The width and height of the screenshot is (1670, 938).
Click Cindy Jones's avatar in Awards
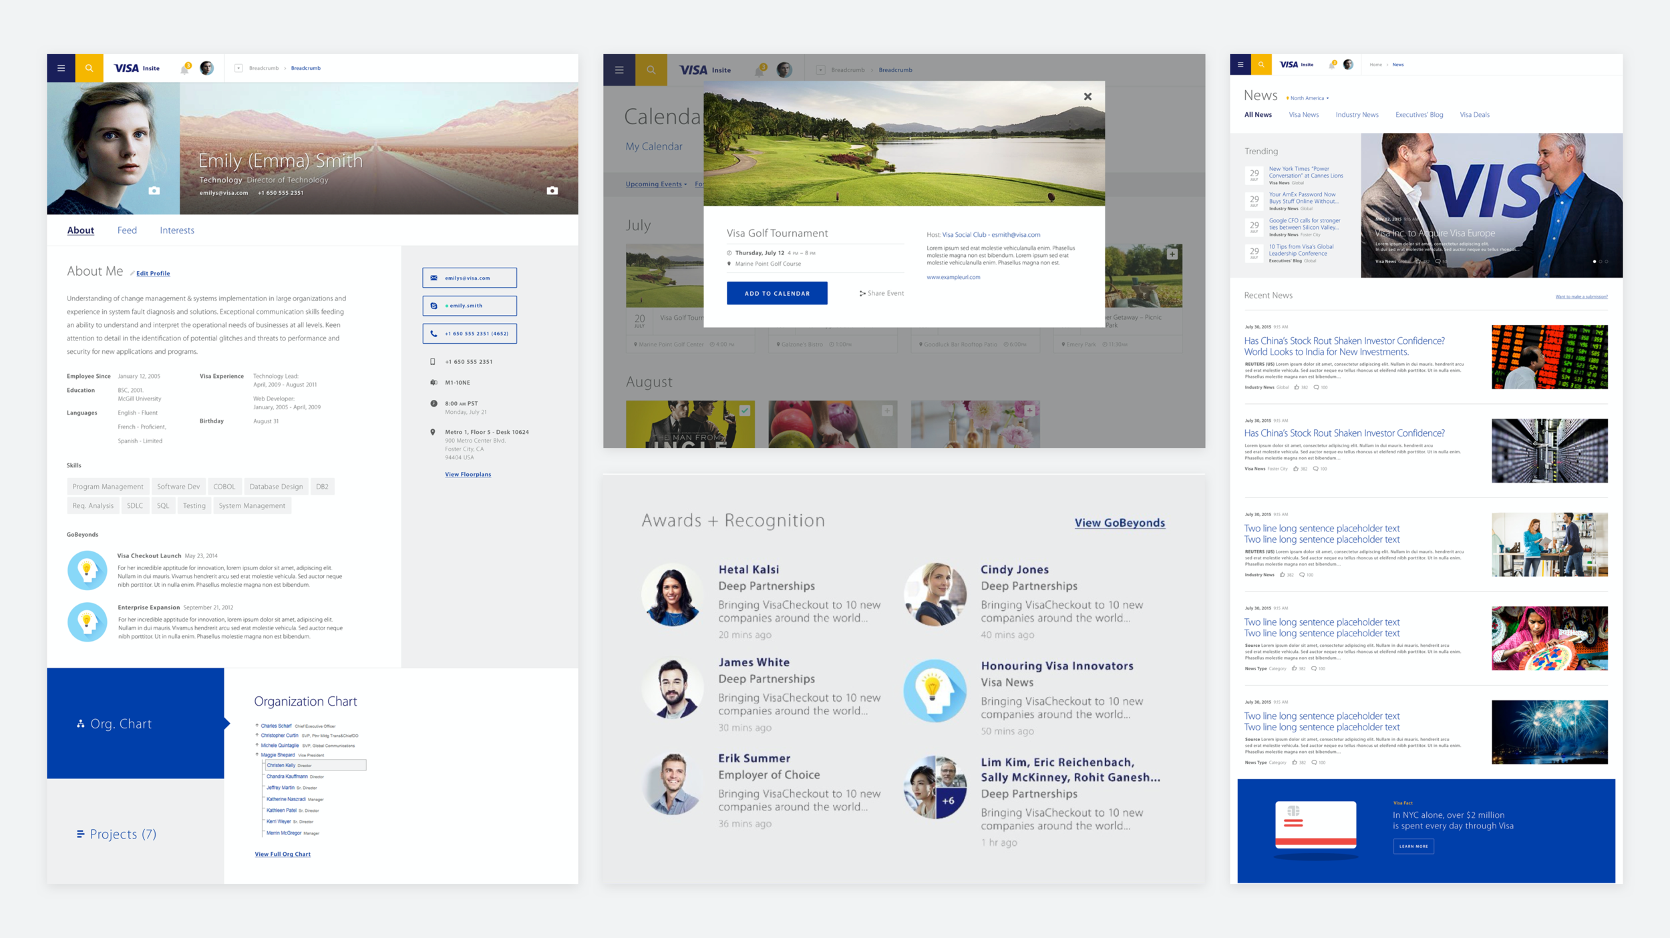[935, 595]
